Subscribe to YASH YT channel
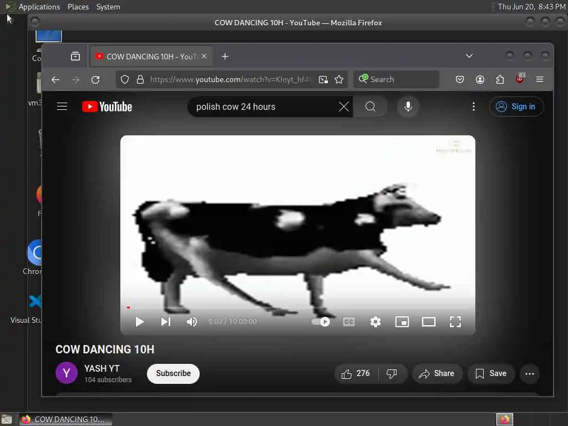568x426 pixels. pos(173,373)
